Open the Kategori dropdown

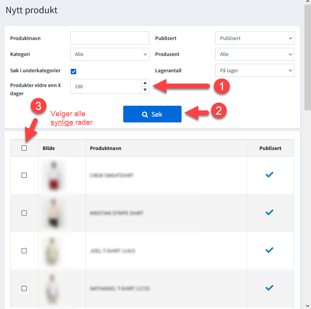click(110, 54)
